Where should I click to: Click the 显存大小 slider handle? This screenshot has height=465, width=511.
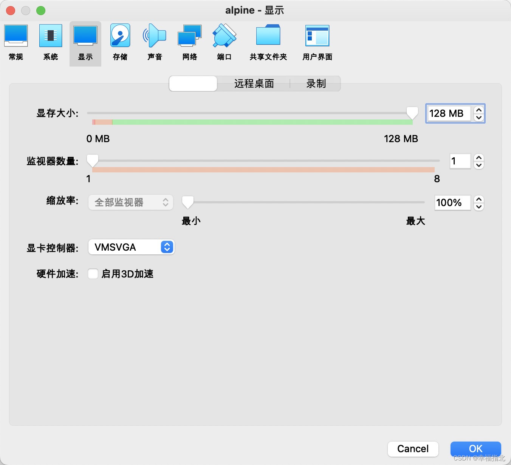coord(412,113)
